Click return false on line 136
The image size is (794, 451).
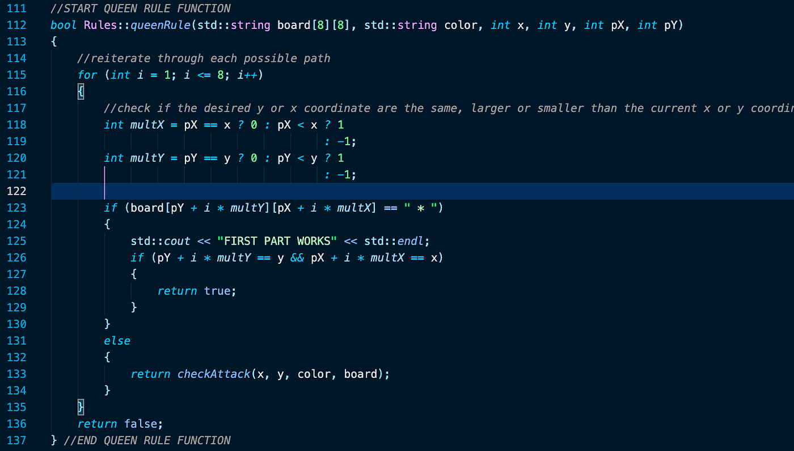120,423
